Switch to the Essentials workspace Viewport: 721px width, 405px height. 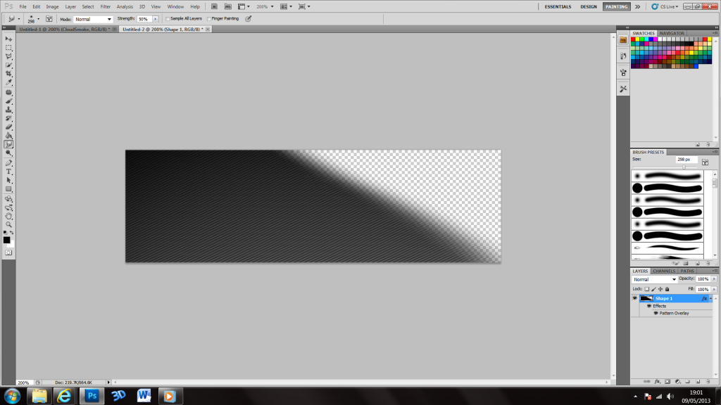(x=558, y=6)
